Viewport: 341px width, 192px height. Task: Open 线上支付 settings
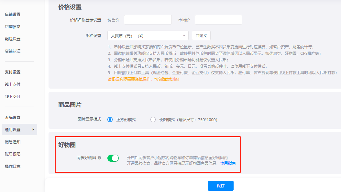(13, 84)
